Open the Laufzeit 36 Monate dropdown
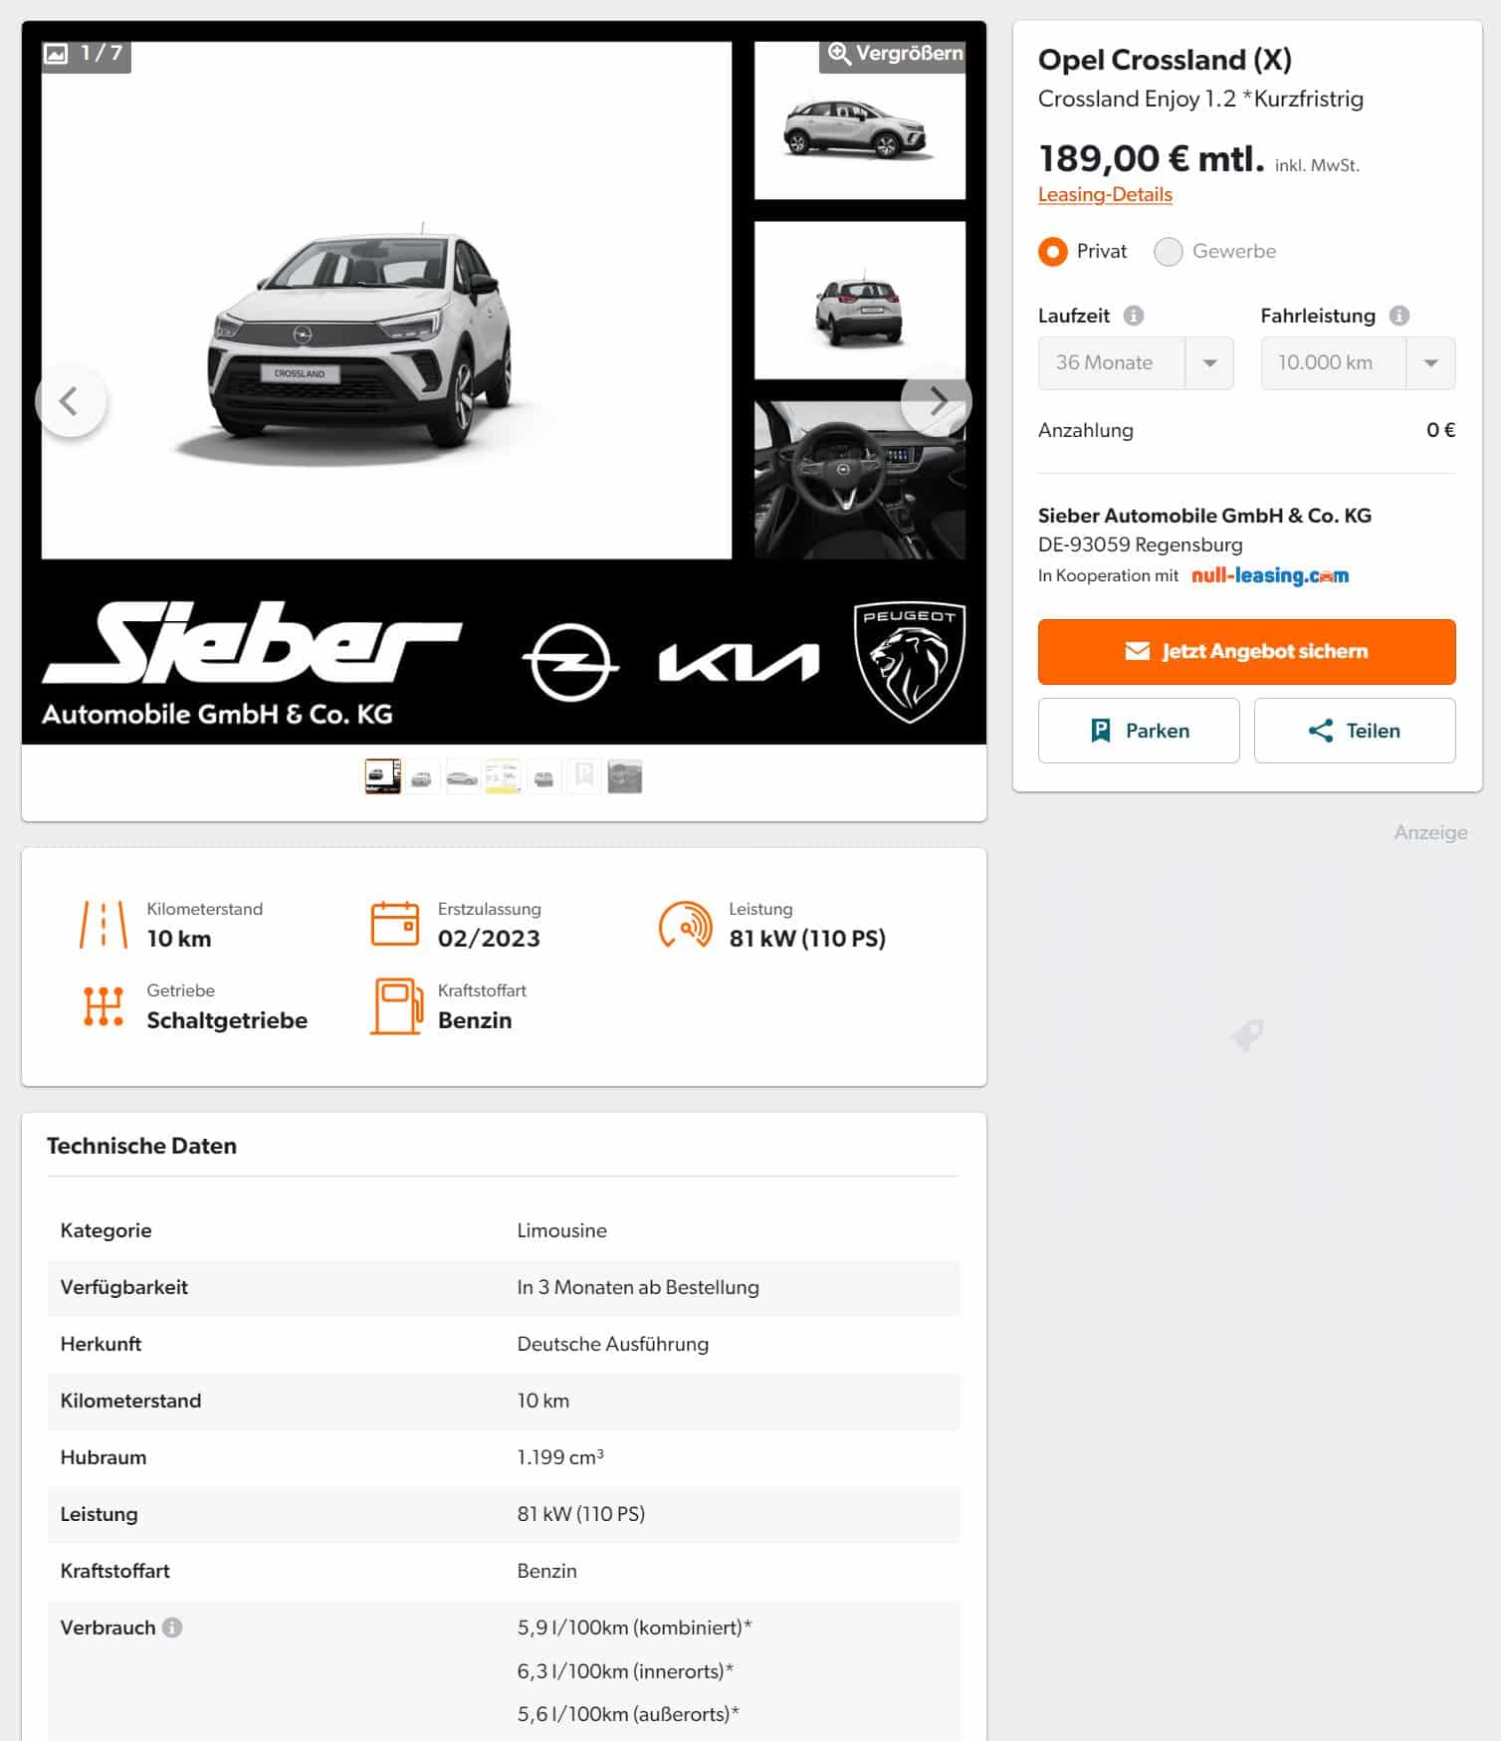This screenshot has width=1501, height=1741. pyautogui.click(x=1136, y=363)
